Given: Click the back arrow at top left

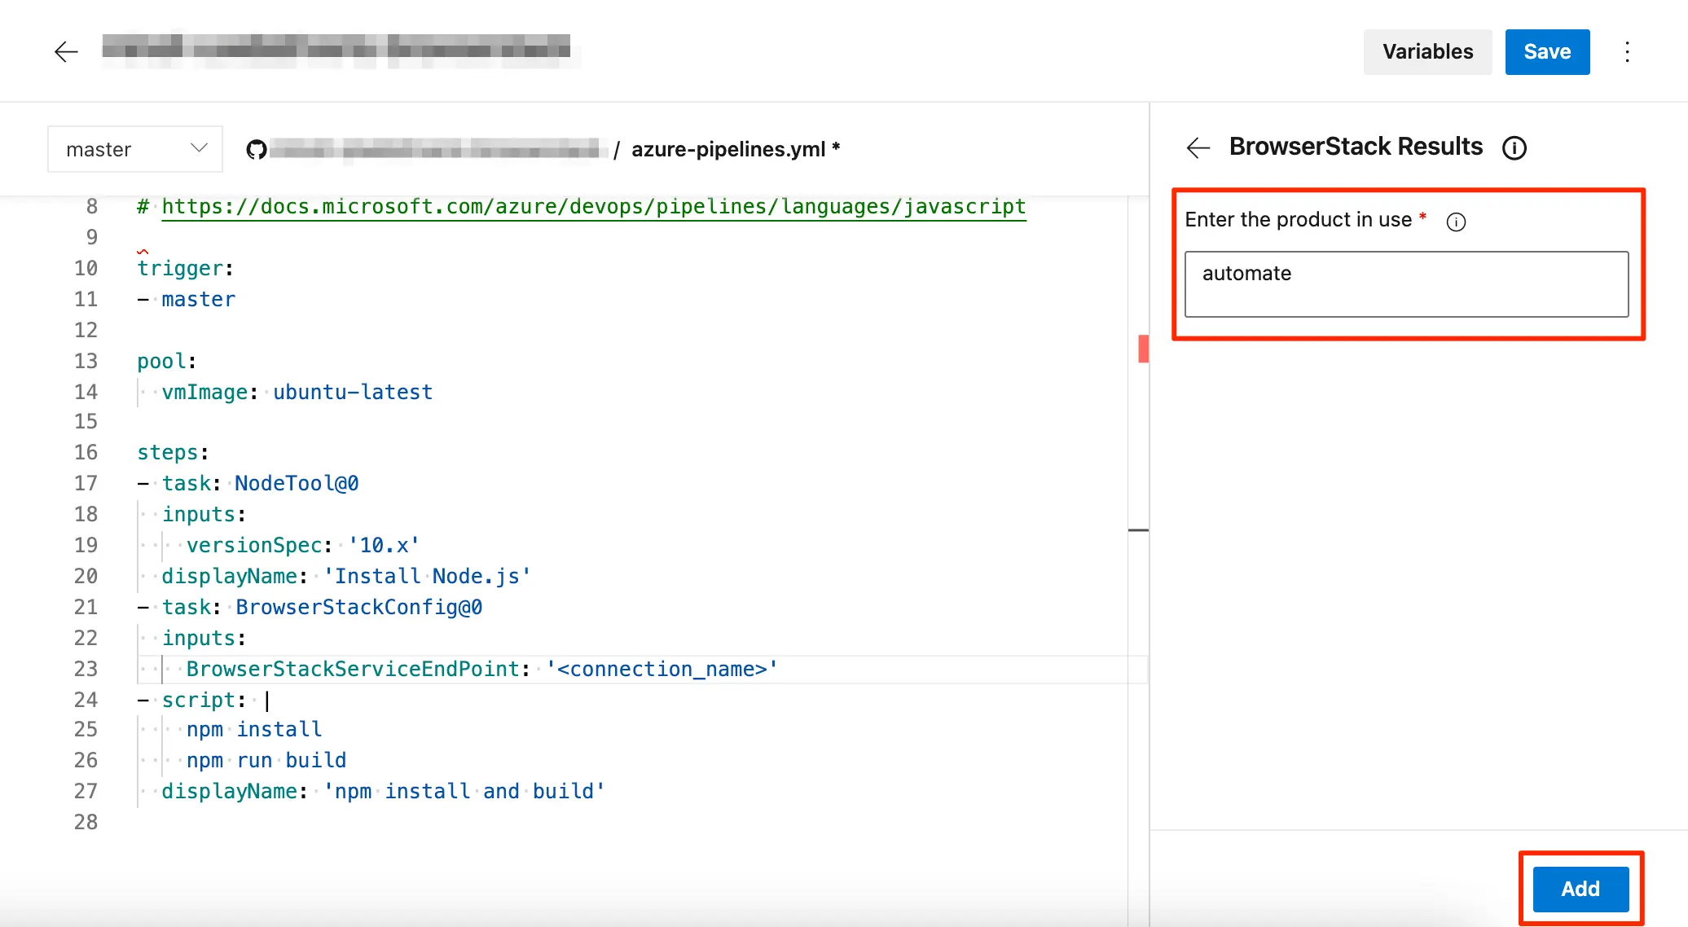Looking at the screenshot, I should (x=65, y=52).
